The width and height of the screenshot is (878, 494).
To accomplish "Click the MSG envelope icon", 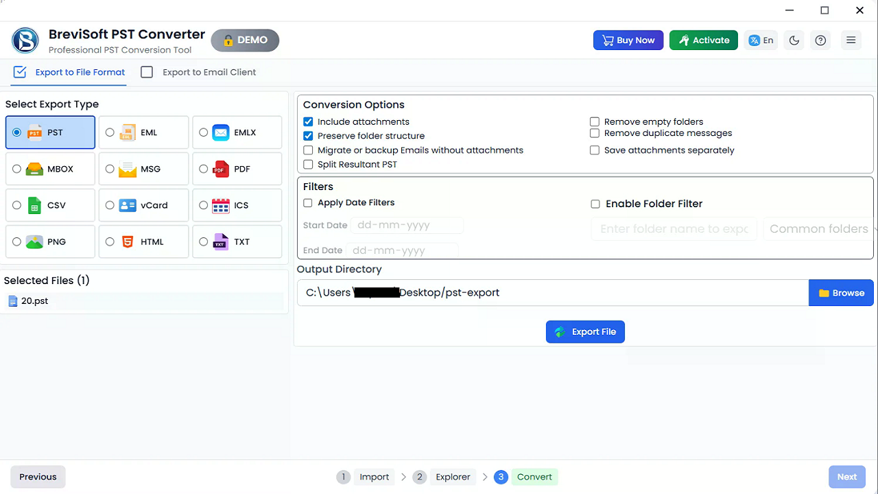I will (128, 169).
